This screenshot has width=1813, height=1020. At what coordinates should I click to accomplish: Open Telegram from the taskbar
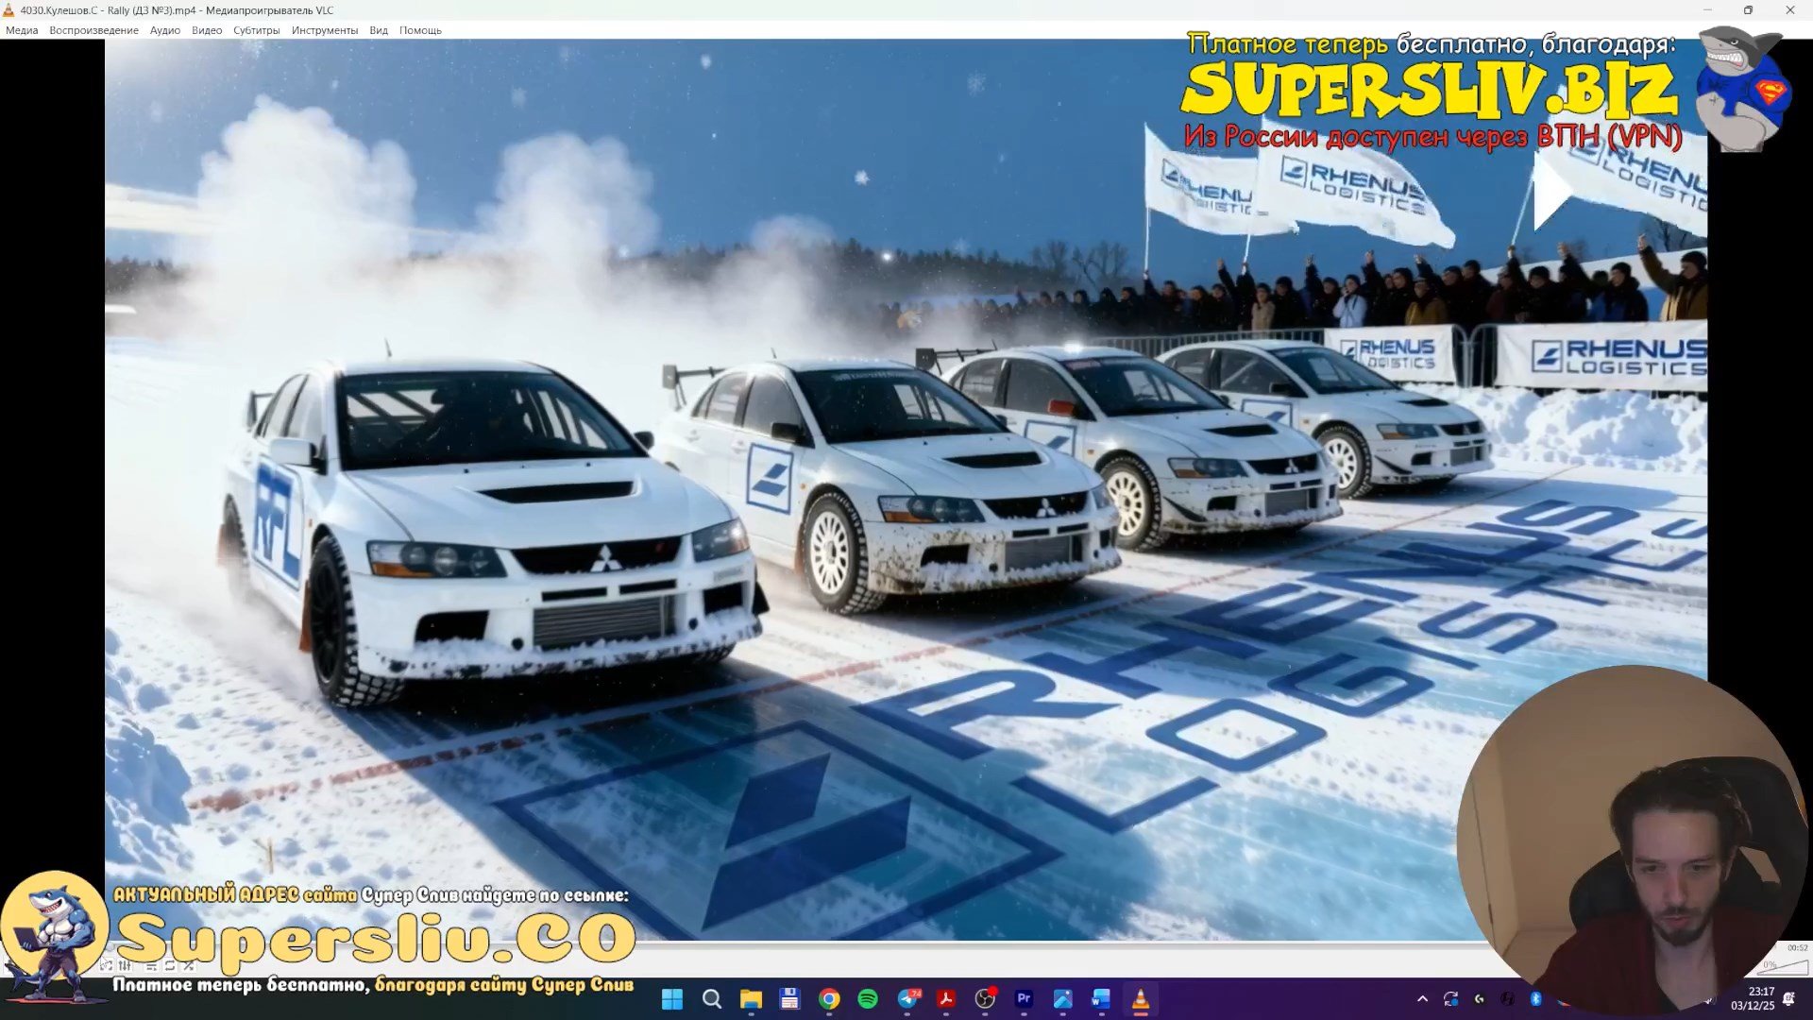907,999
